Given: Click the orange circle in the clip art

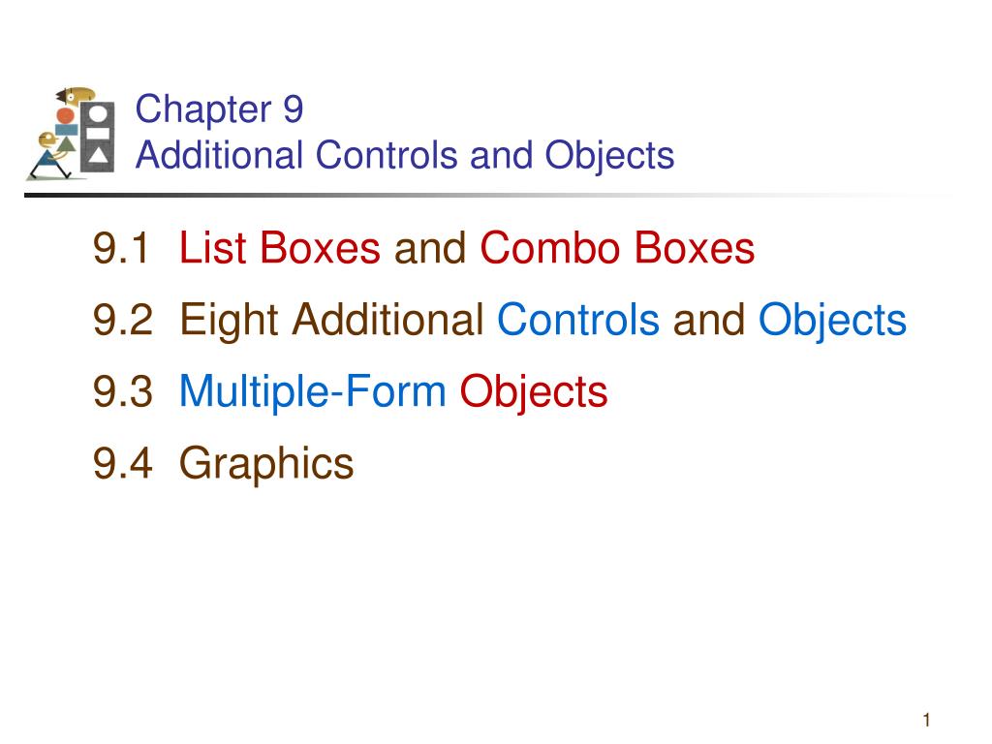Looking at the screenshot, I should point(66,115).
